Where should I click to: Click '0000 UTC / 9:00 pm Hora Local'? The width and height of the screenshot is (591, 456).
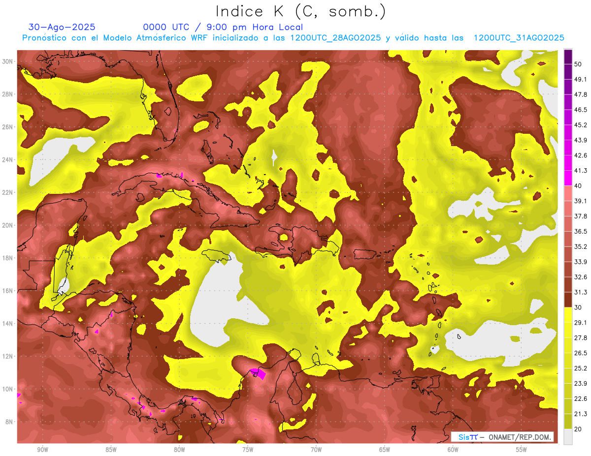click(223, 27)
